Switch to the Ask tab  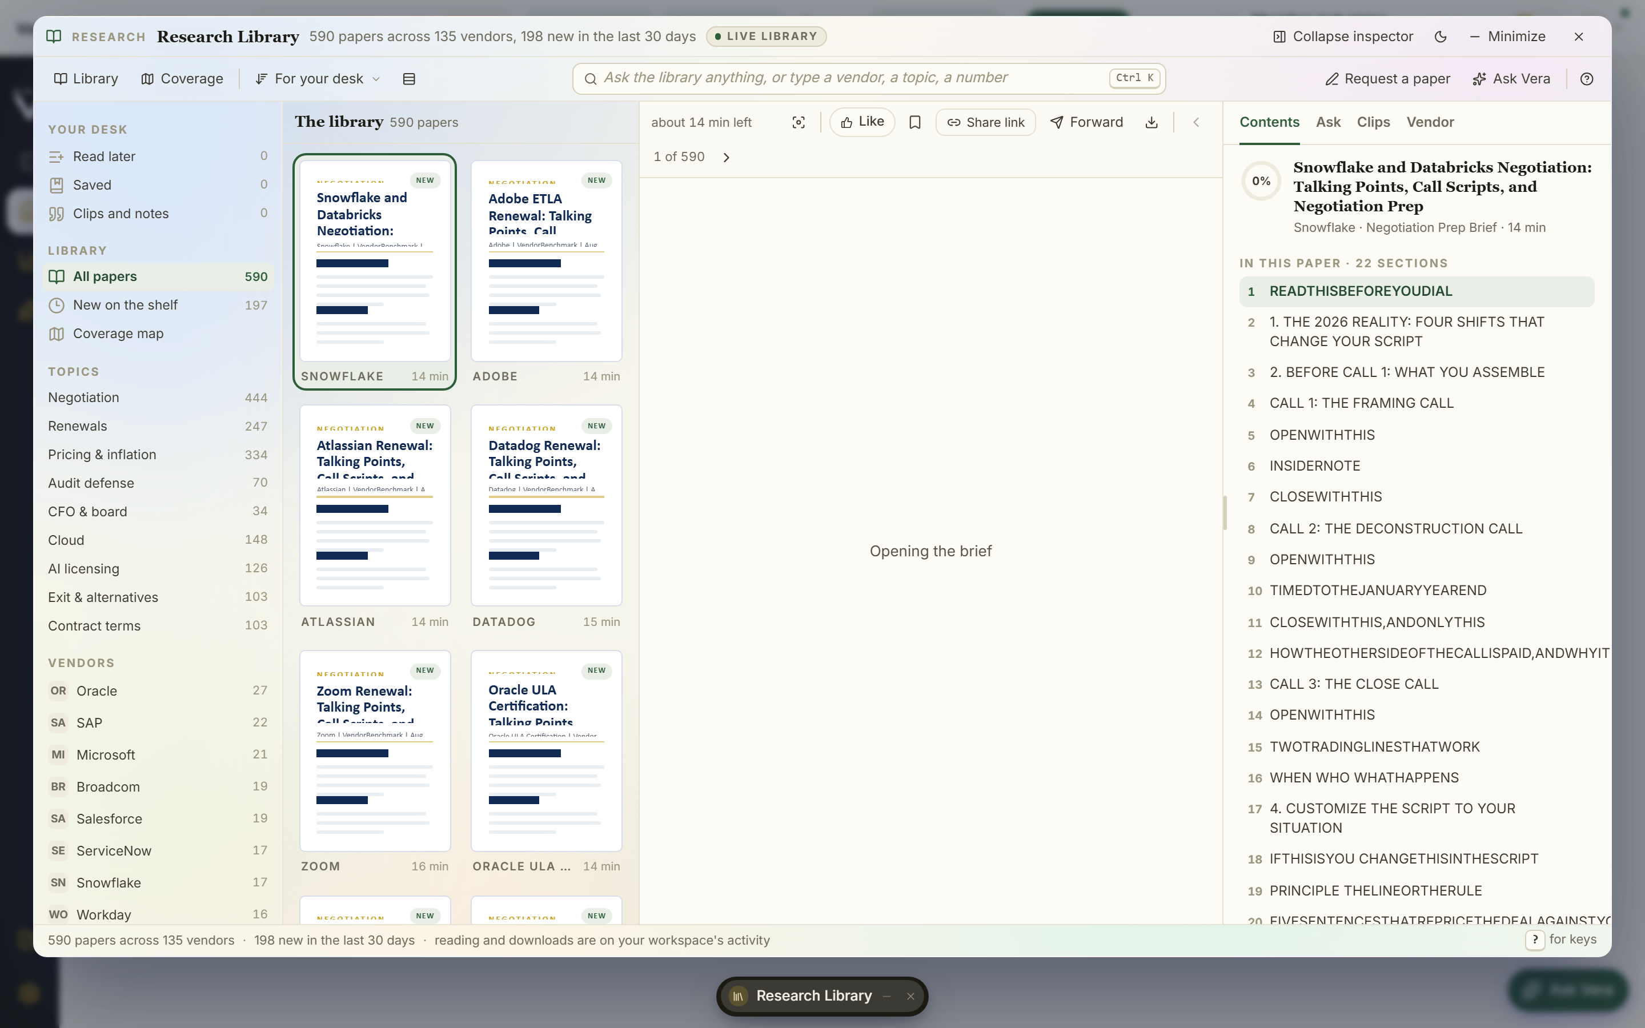1328,122
